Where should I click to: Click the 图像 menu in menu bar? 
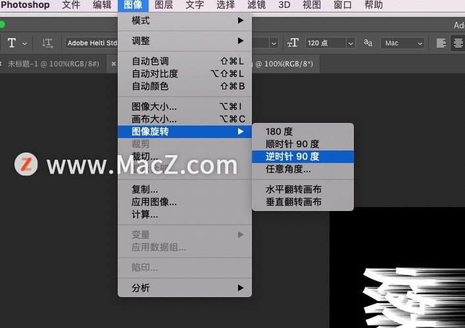[133, 5]
